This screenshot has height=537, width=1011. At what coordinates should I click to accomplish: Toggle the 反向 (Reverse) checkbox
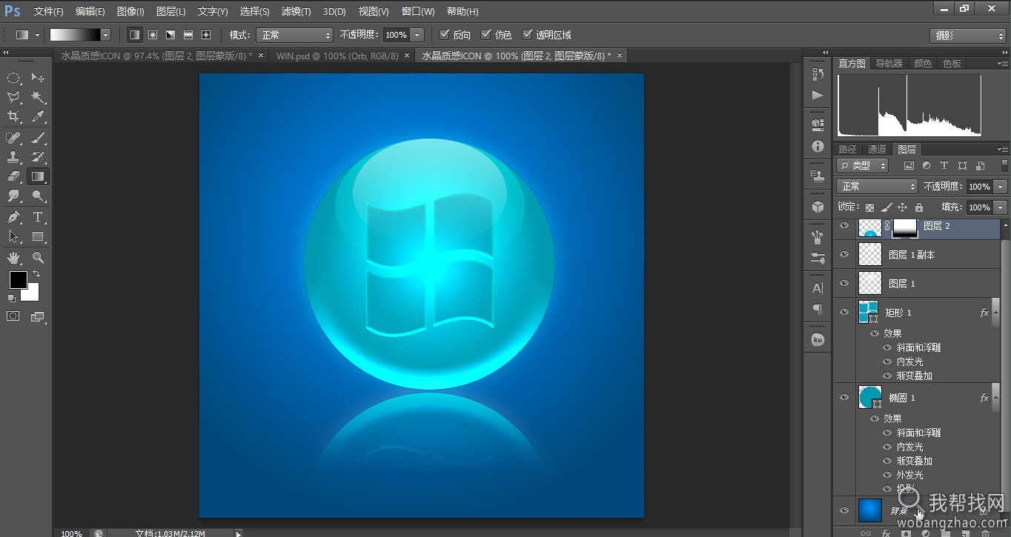click(x=444, y=35)
